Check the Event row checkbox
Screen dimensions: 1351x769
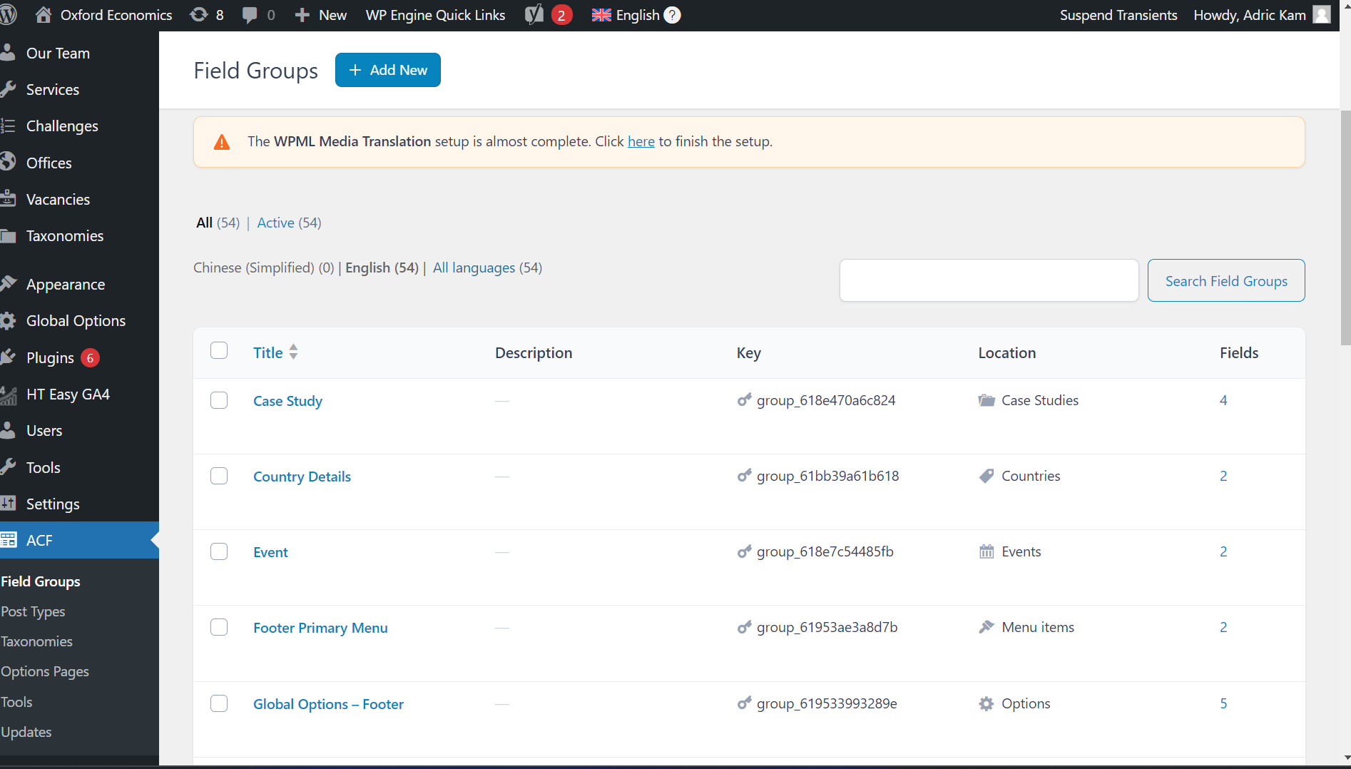[219, 551]
